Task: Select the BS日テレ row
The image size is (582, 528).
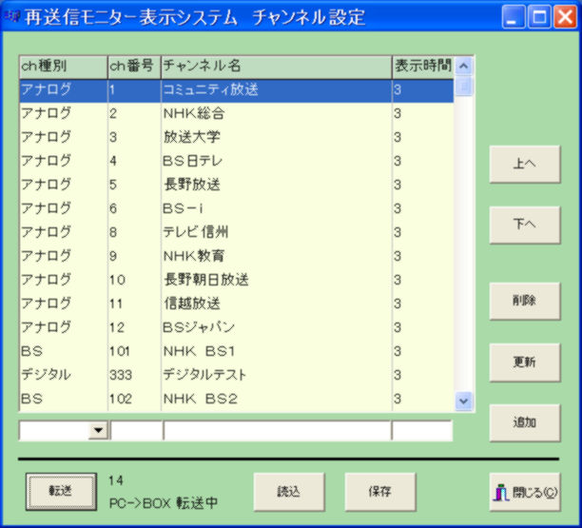Action: pyautogui.click(x=237, y=161)
